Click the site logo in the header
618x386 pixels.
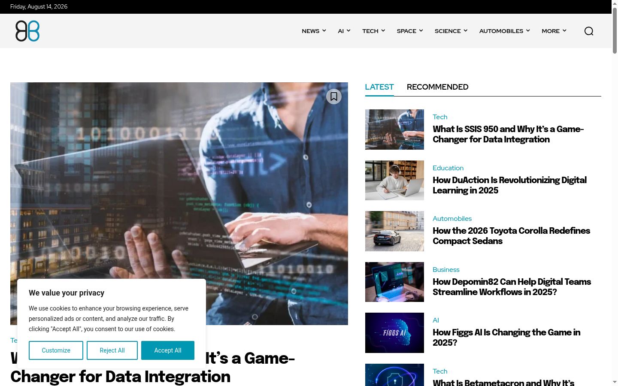27,31
